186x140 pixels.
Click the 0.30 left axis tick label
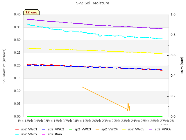pyautogui.click(x=17, y=40)
